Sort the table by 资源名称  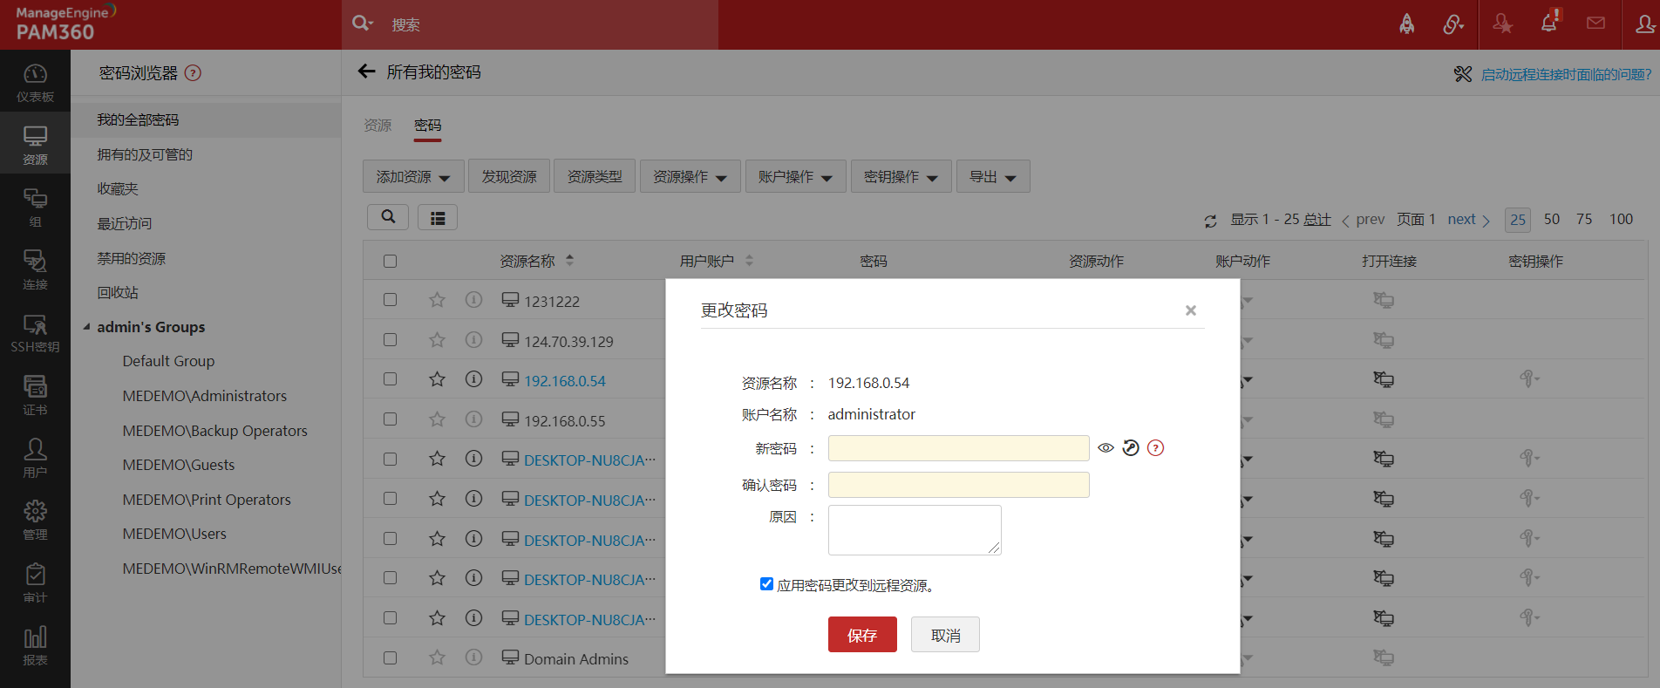coord(570,260)
